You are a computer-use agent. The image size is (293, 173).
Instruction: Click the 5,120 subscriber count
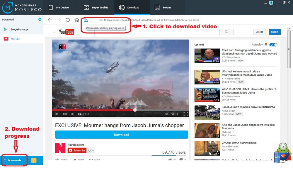tap(91, 150)
